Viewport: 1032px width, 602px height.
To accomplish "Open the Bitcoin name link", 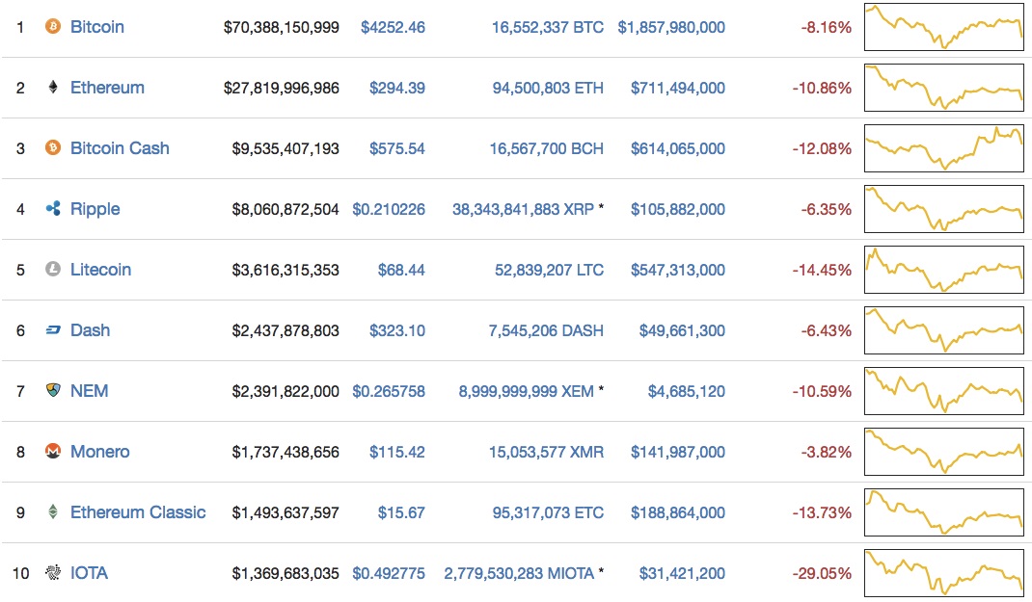I will click(x=97, y=27).
